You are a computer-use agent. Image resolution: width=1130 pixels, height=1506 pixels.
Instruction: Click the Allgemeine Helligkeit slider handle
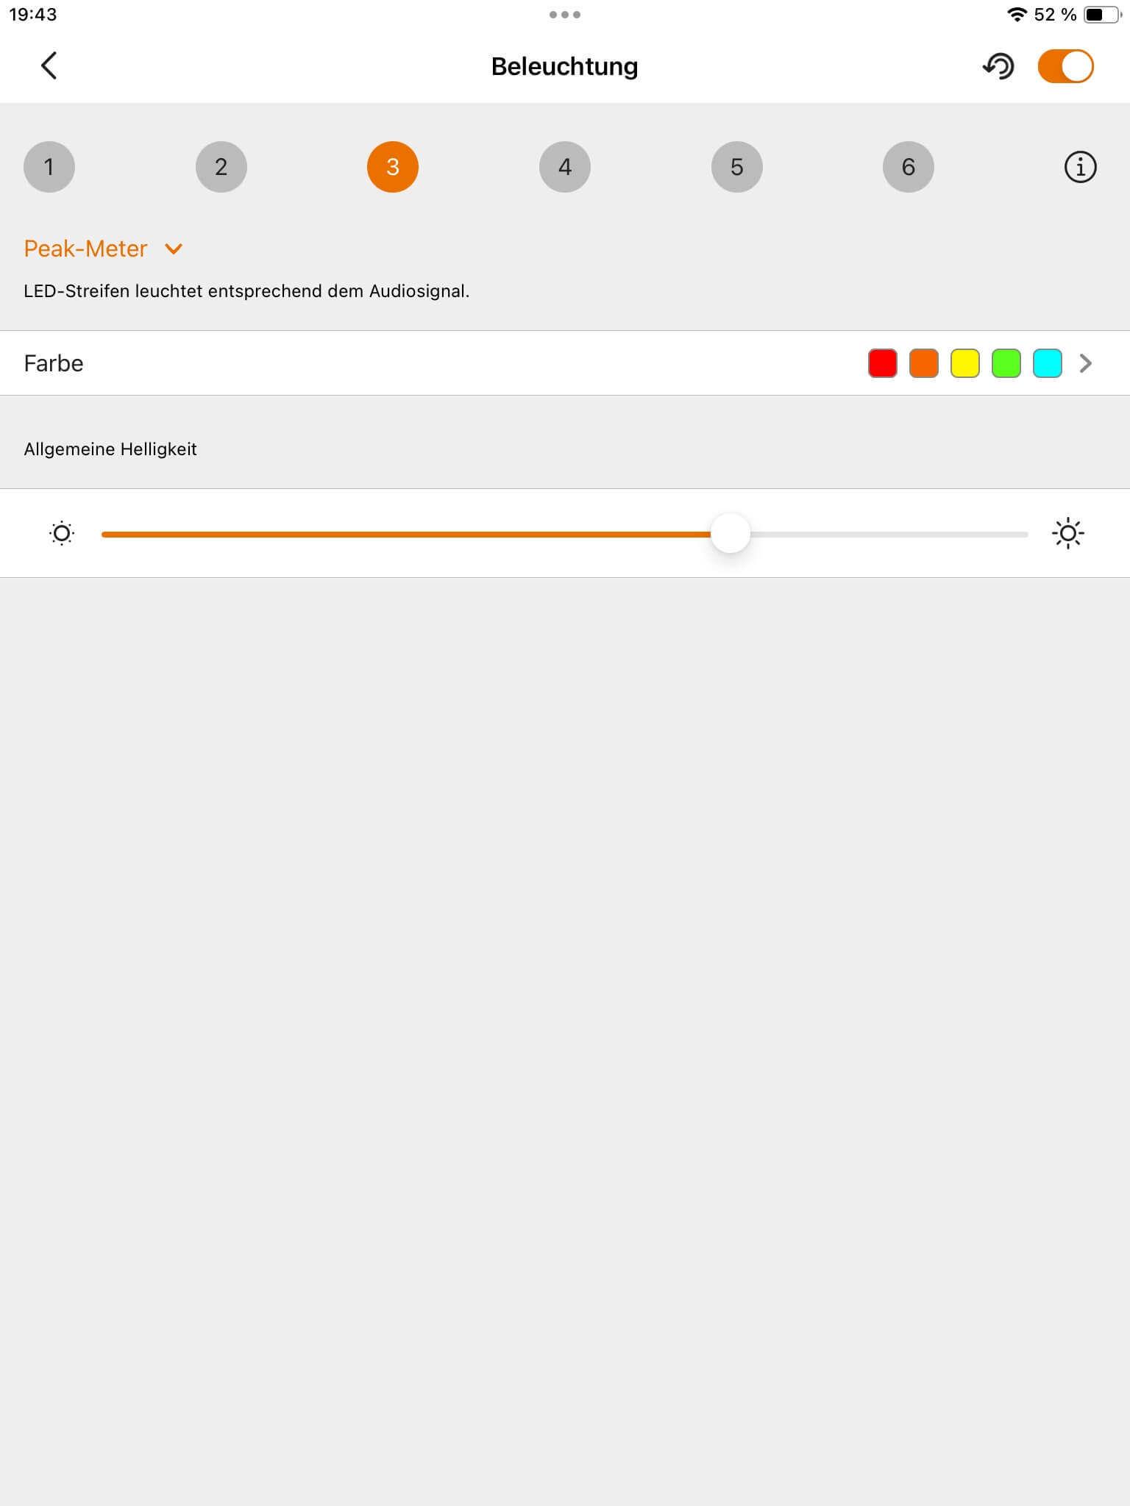point(731,534)
